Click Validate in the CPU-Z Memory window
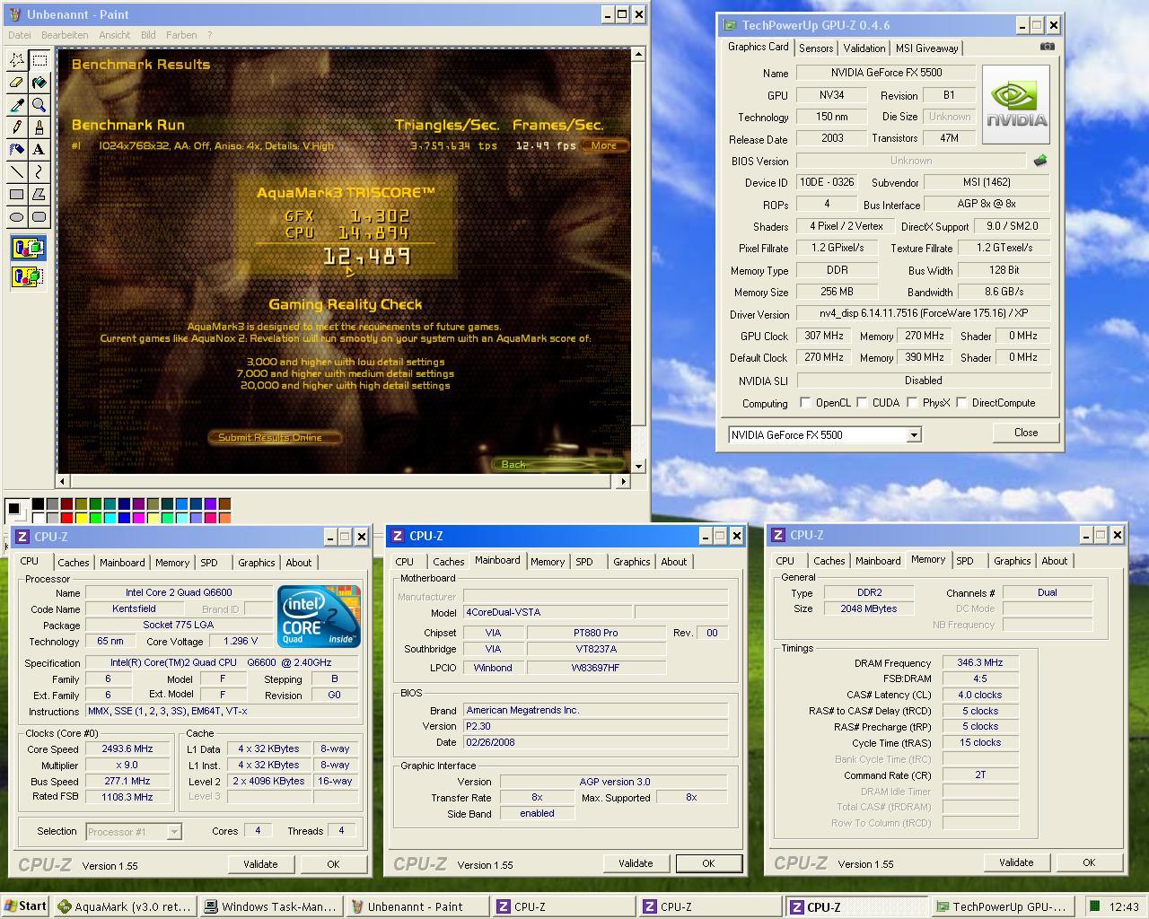The height and width of the screenshot is (919, 1149). [1016, 862]
